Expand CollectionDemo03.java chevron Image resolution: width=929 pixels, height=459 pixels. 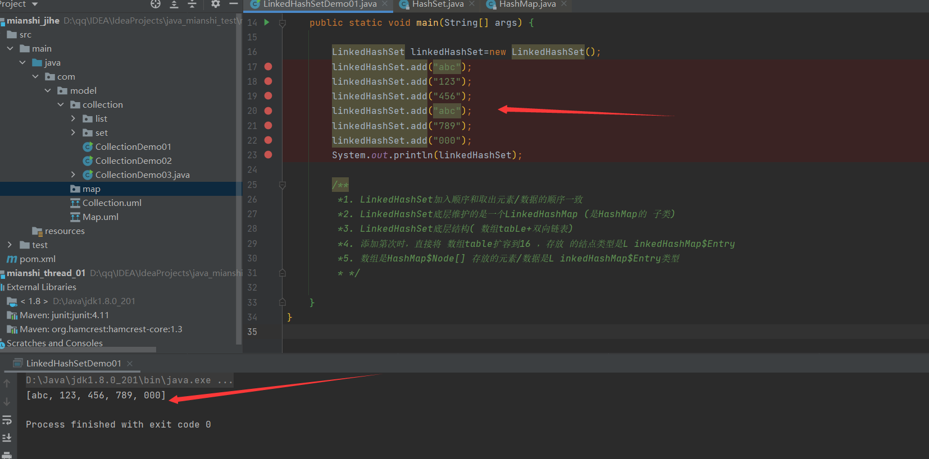(x=73, y=175)
